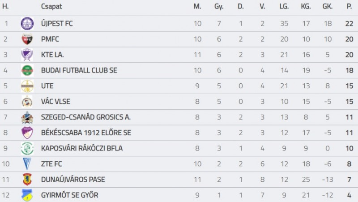Screen dimensions: 358x202
Task: Click the Békéscsaba 1912 Előre SE crest
Action: [27, 133]
